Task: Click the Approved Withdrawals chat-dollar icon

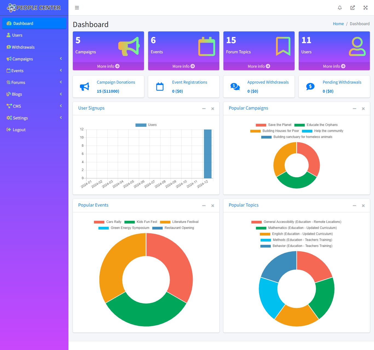Action: 235,87
